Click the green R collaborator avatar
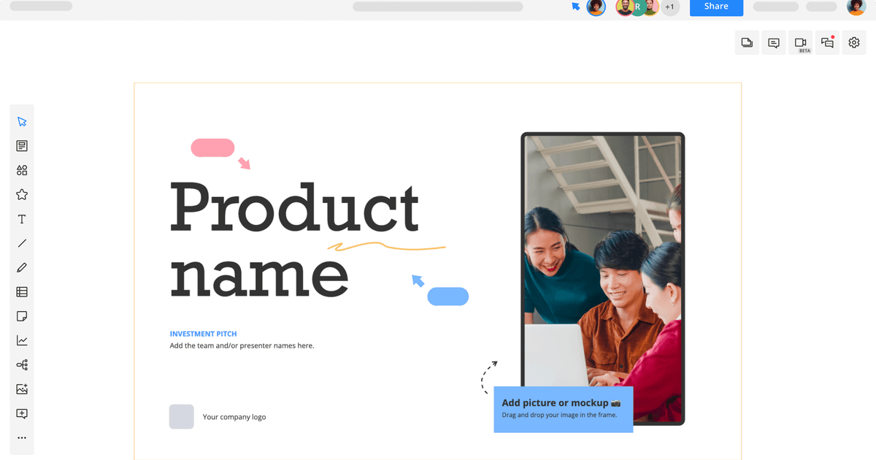This screenshot has height=460, width=876. click(x=637, y=7)
